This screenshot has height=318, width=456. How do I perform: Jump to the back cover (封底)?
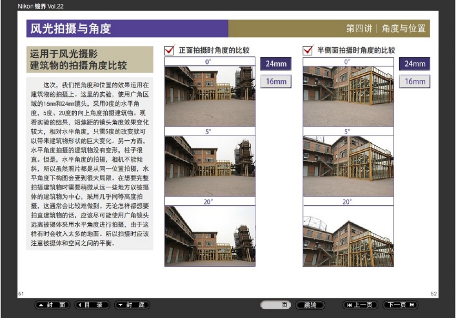pyautogui.click(x=132, y=305)
